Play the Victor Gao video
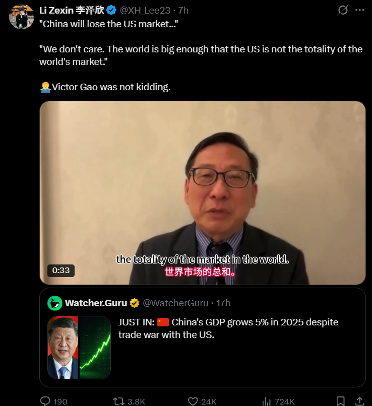This screenshot has height=406, width=372. [x=203, y=193]
